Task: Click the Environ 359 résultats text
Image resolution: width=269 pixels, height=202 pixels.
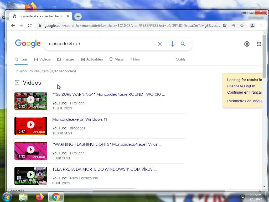Action: 45,71
